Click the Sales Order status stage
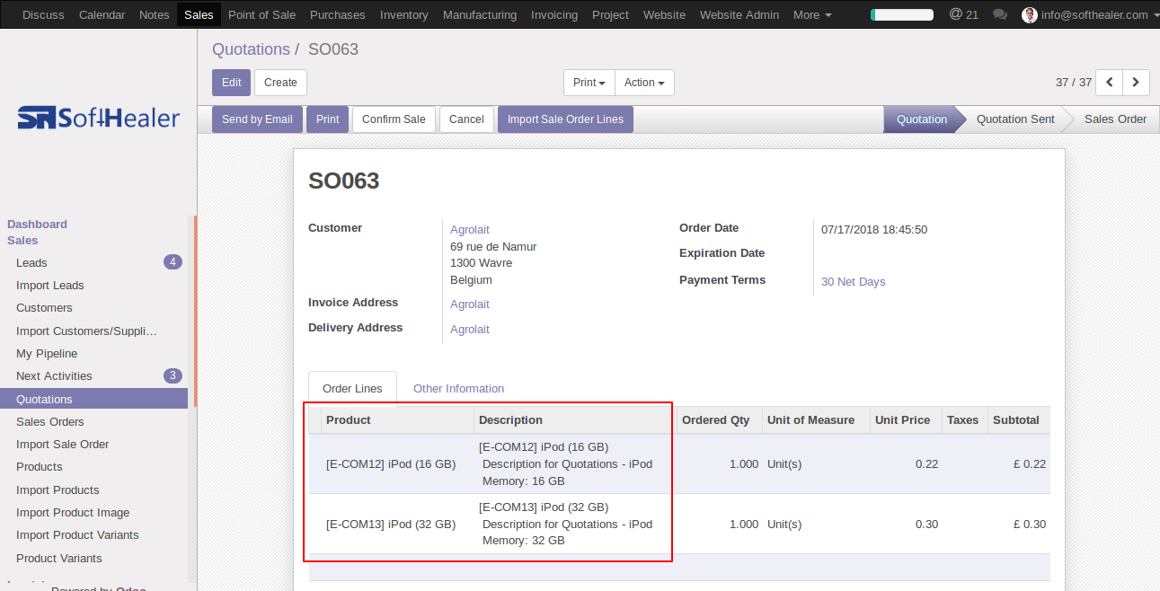This screenshot has width=1160, height=591. coord(1115,119)
